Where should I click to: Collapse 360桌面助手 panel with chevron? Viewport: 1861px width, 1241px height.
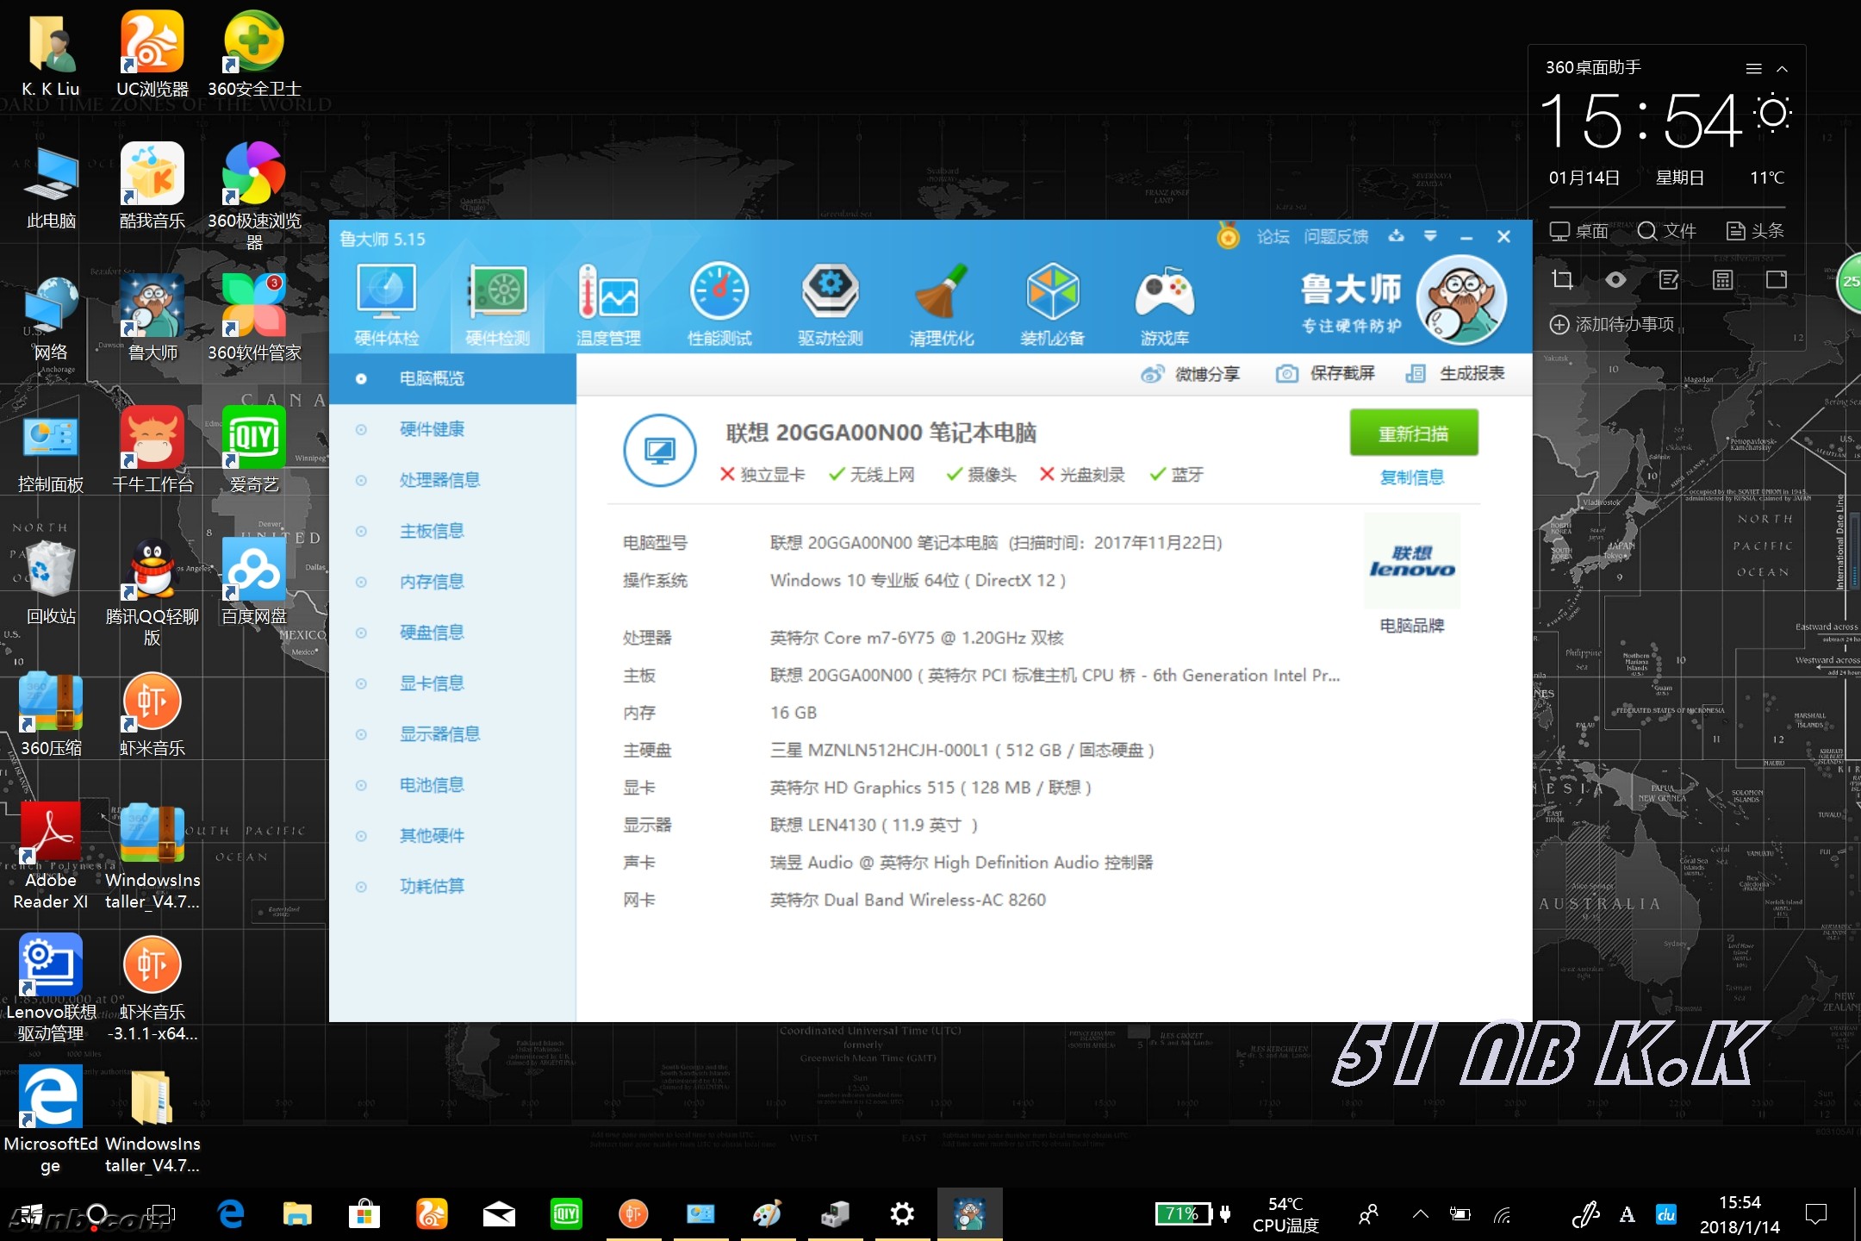coord(1782,68)
